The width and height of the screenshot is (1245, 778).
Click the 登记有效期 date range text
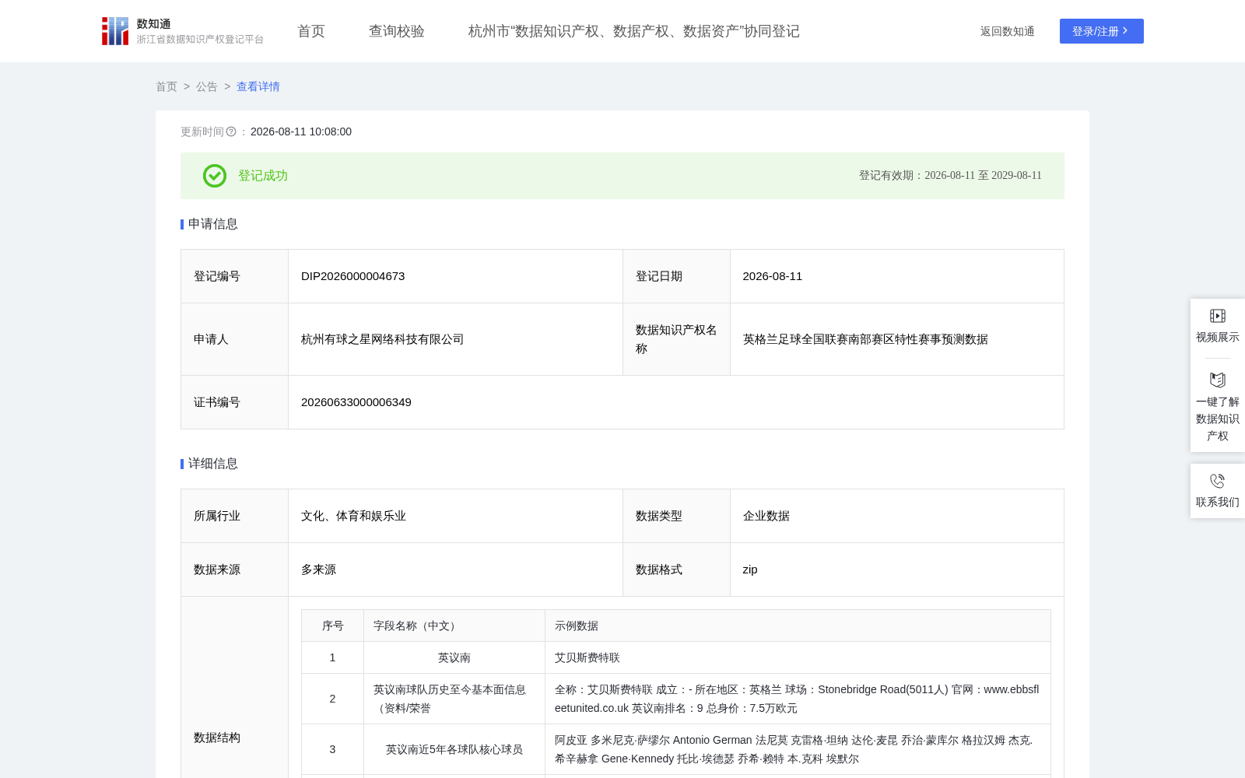tap(950, 176)
